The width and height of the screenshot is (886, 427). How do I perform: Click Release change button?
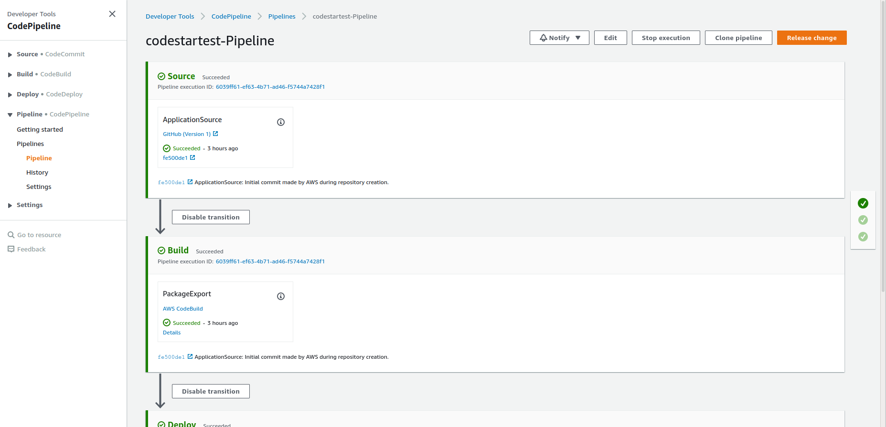point(812,38)
